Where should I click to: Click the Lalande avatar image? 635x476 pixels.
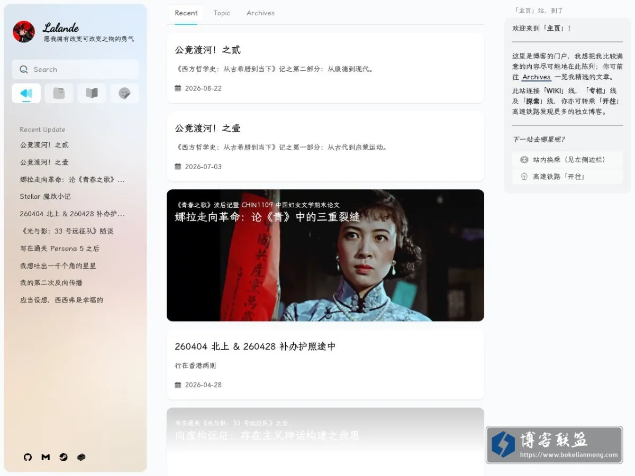(x=24, y=32)
